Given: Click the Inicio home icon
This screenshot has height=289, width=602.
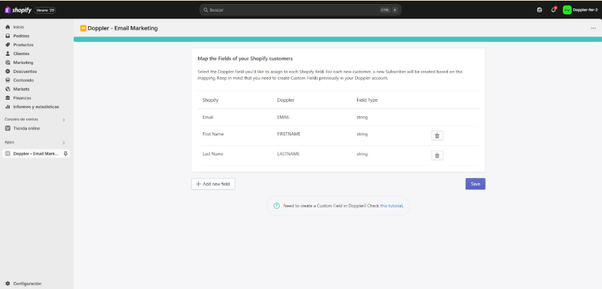Looking at the screenshot, I should click(x=8, y=28).
